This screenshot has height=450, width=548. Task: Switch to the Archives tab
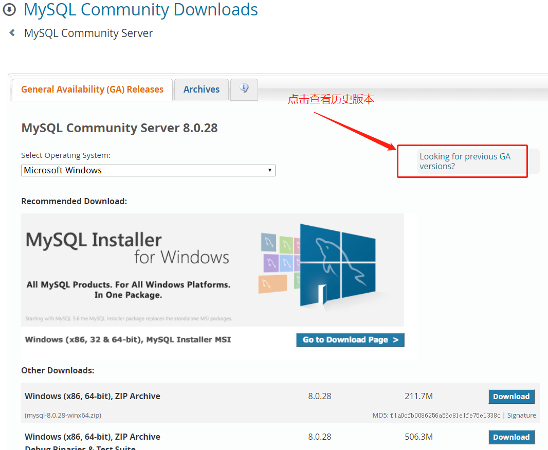[201, 89]
